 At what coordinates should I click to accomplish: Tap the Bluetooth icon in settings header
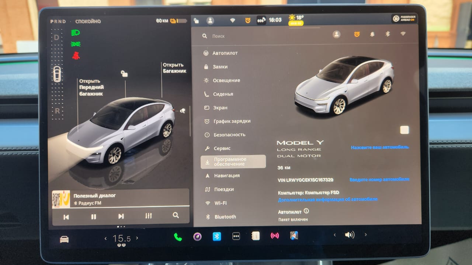[388, 34]
